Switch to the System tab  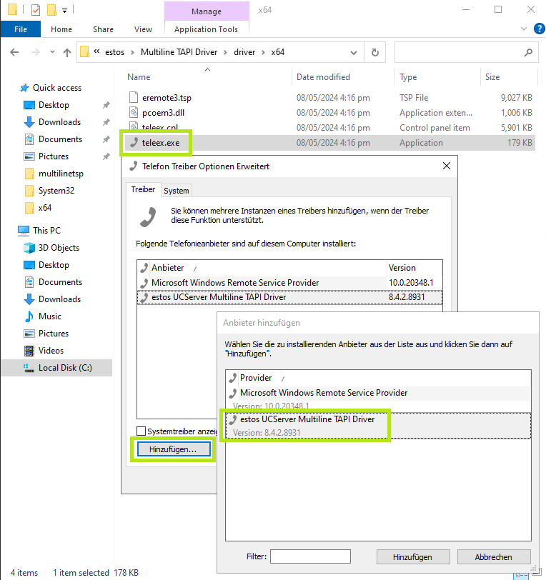[176, 191]
